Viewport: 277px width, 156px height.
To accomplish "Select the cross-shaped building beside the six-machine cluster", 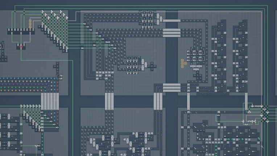I will (x=152, y=66).
